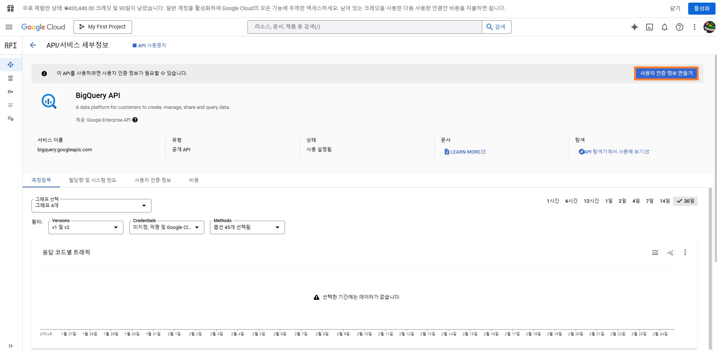Viewport: 717px width, 354px height.
Task: Click the search magnifier button
Action: point(496,27)
